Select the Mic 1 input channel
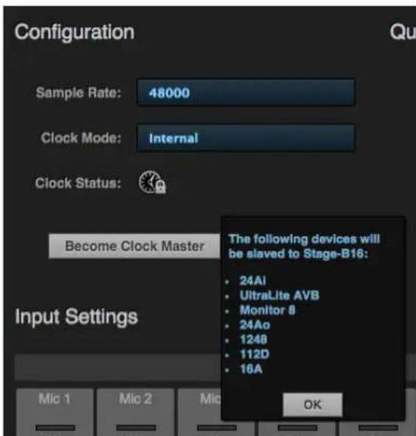 point(55,412)
